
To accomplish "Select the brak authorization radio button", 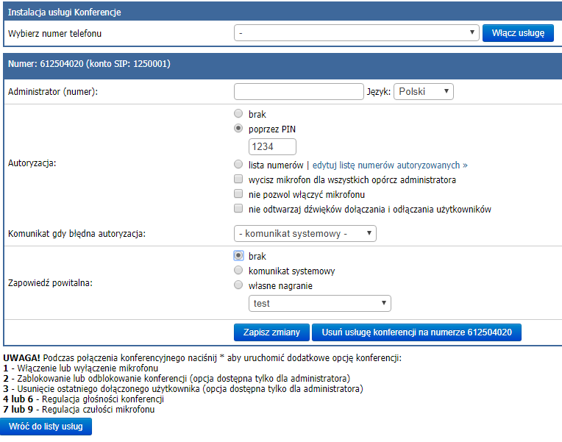I will point(238,114).
